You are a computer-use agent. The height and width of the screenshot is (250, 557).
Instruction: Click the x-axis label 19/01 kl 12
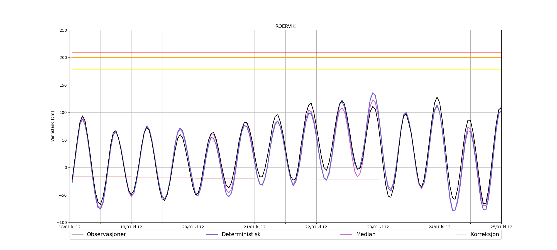tap(131, 227)
